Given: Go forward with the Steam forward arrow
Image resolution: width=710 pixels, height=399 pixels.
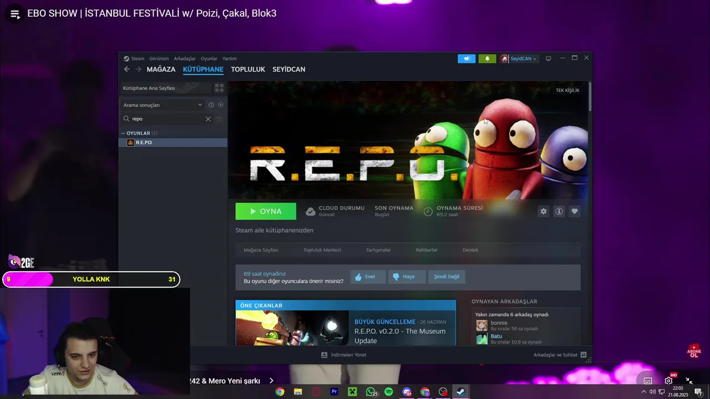Looking at the screenshot, I should pos(138,69).
